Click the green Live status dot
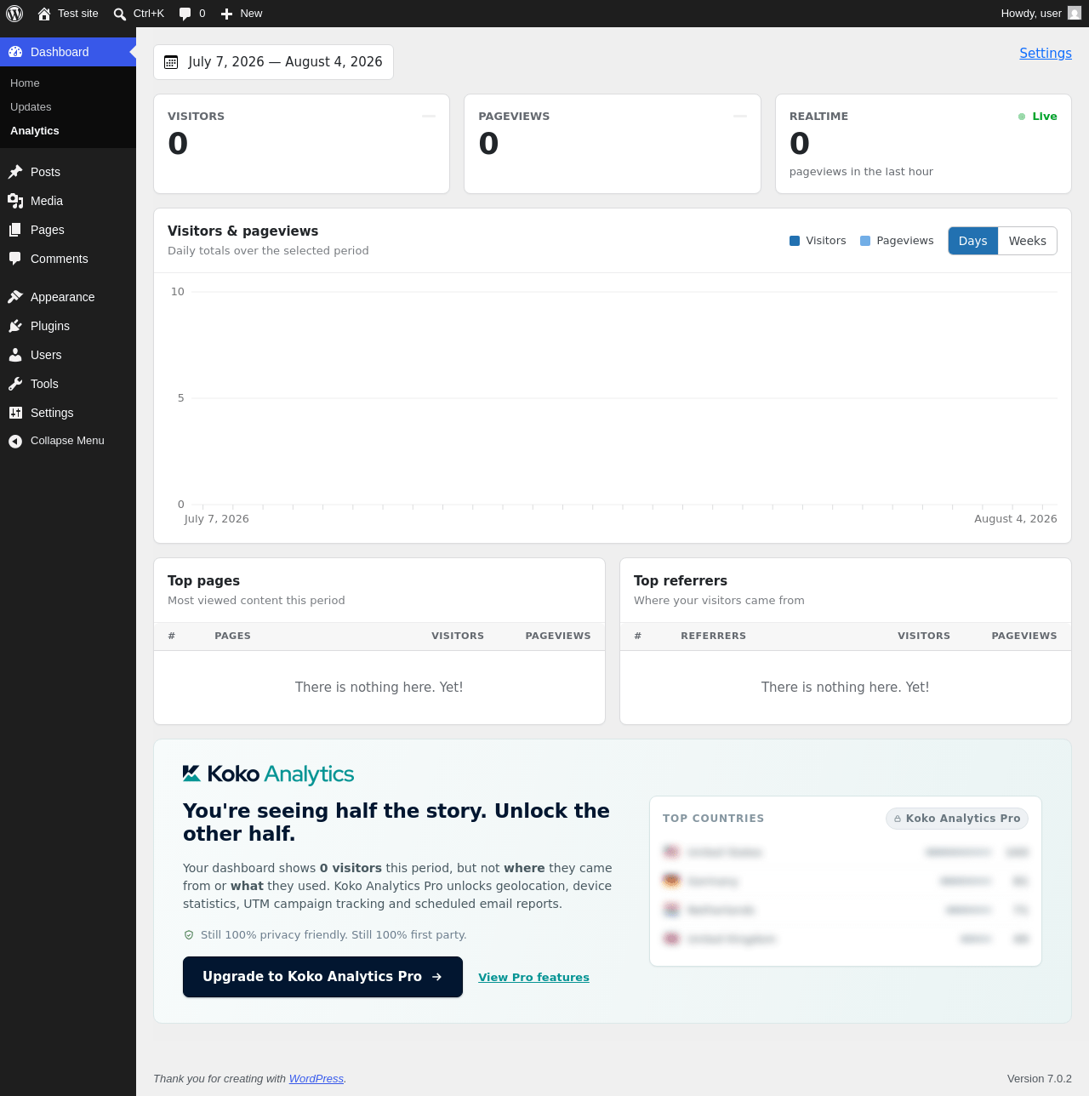 1022,117
